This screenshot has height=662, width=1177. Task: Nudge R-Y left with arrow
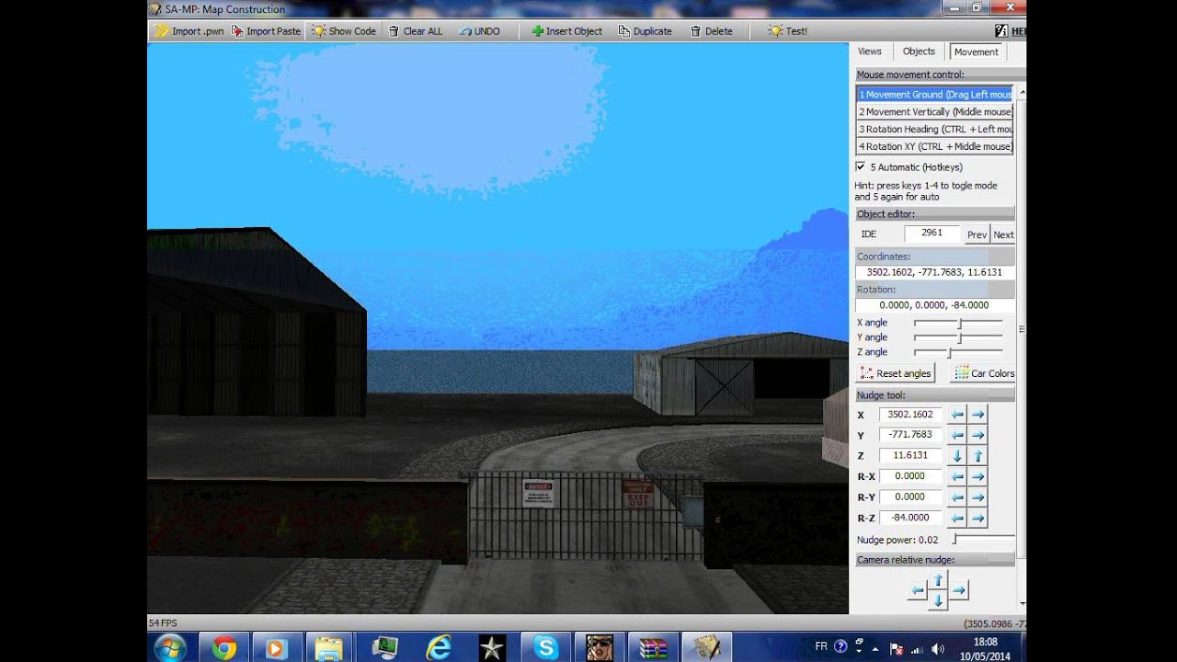pos(957,497)
